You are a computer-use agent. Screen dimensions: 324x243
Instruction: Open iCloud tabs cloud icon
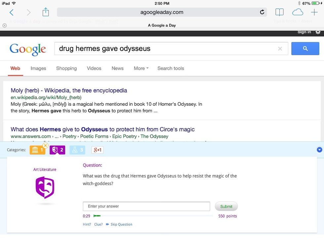point(298,12)
